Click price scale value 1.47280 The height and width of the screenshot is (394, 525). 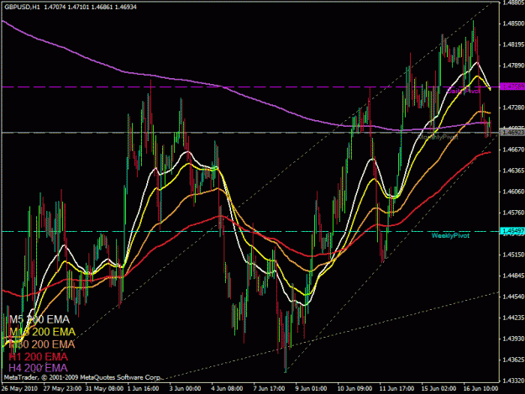point(513,108)
